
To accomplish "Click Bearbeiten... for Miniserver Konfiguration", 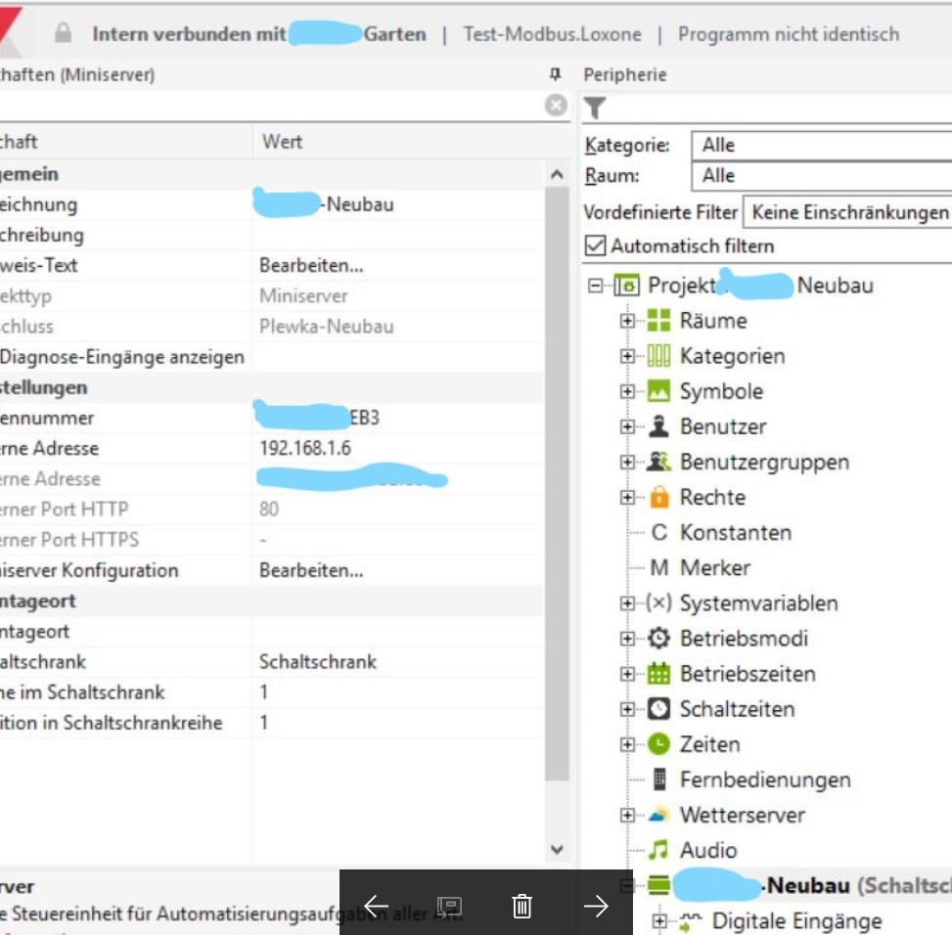I will tap(311, 570).
